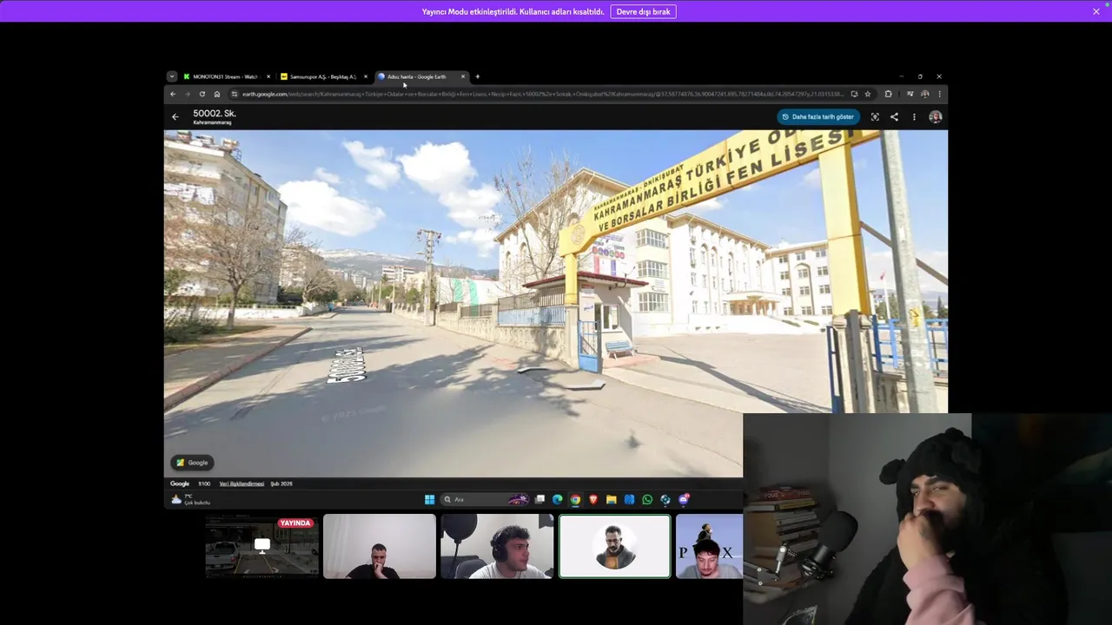Open the Google account avatar in Earth

pos(935,116)
